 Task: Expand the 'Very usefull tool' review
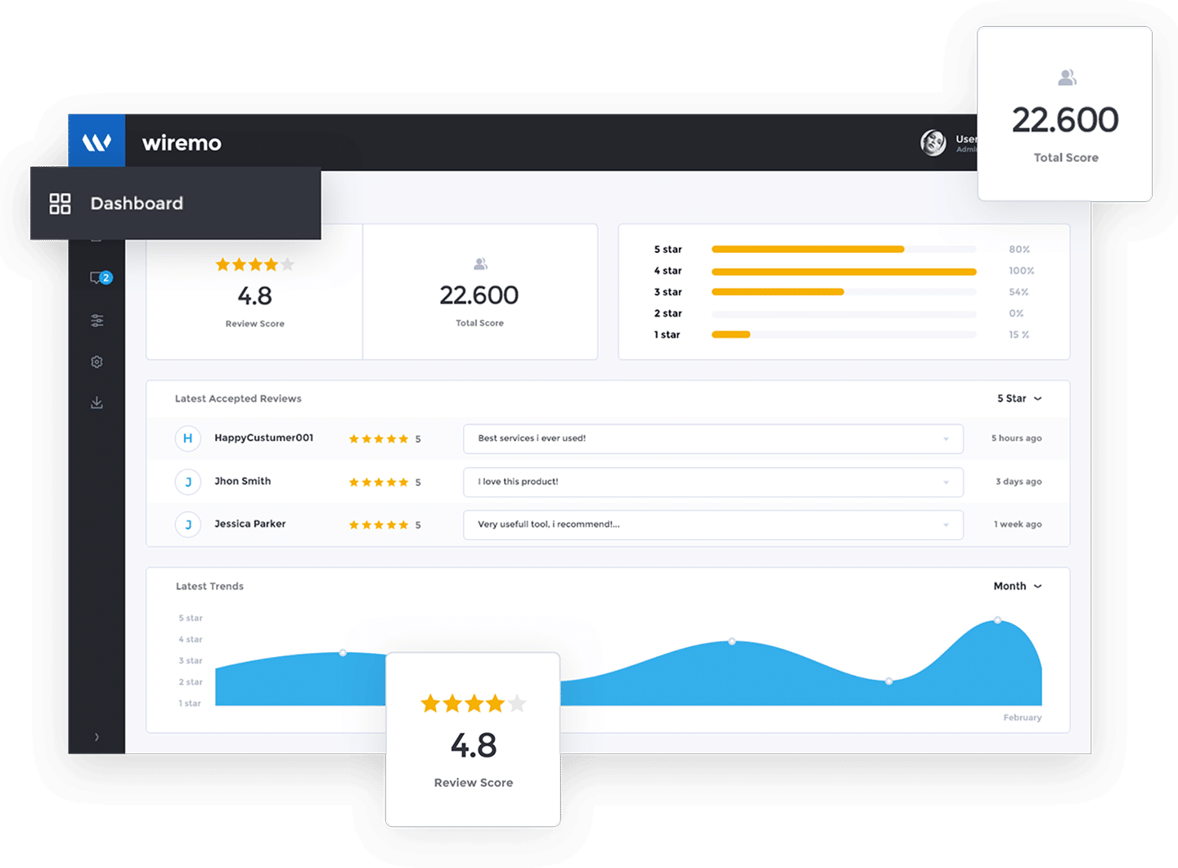(x=946, y=525)
